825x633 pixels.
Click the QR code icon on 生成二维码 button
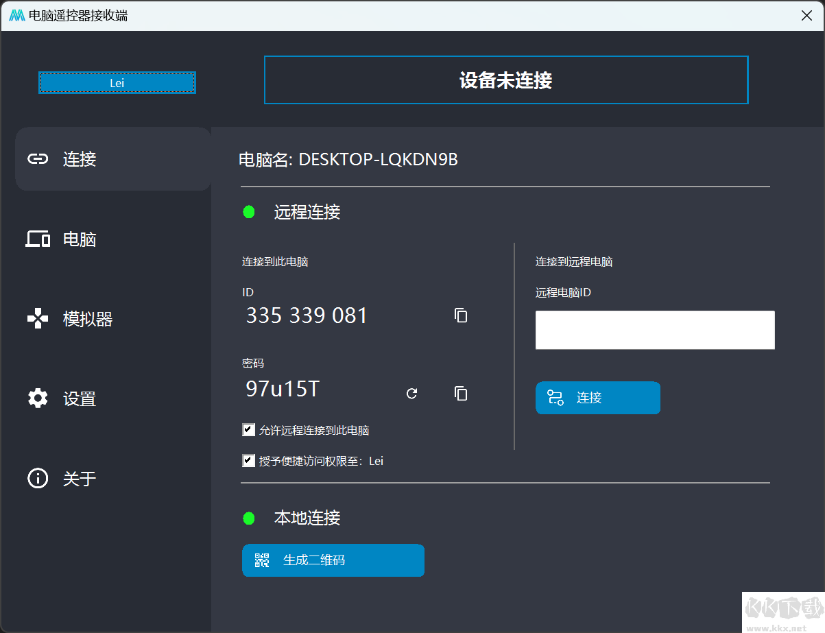point(261,560)
